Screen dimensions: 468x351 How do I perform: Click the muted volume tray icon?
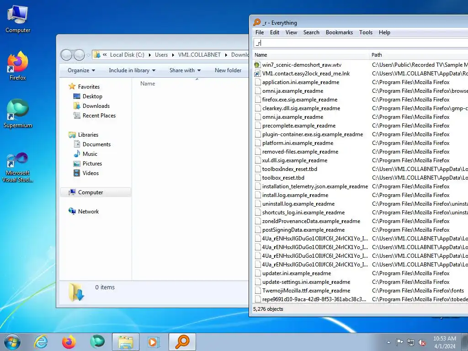point(422,342)
